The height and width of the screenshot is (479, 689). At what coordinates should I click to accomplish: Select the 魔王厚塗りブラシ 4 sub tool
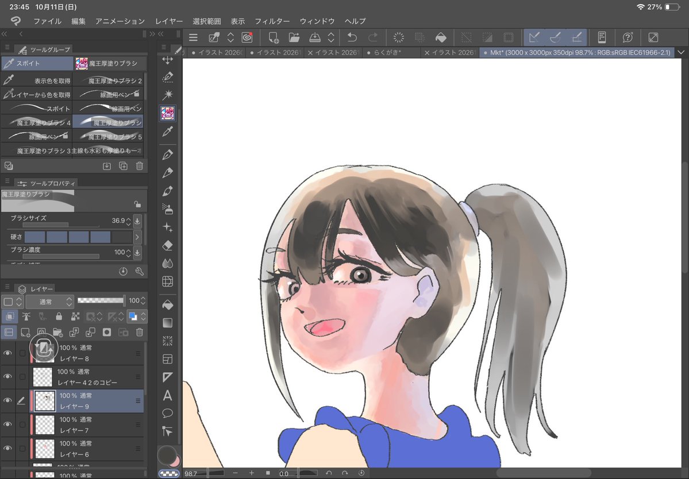point(36,122)
